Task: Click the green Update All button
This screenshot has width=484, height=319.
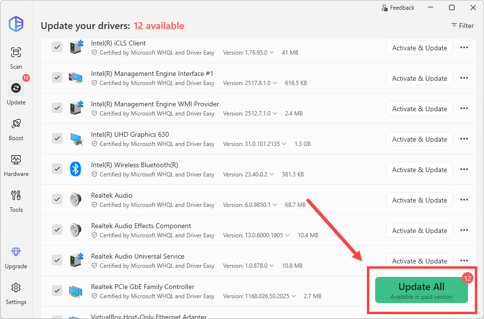Action: (x=421, y=290)
